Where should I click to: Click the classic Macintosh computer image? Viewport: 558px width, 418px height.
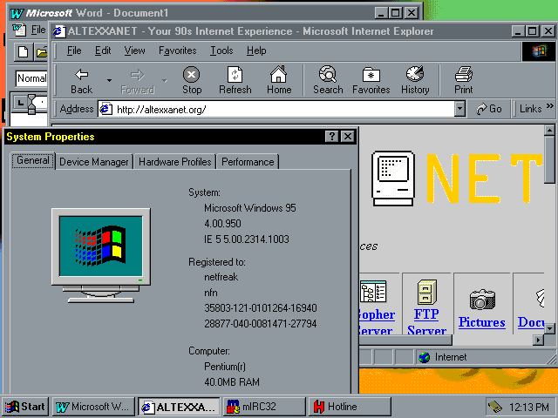point(393,179)
